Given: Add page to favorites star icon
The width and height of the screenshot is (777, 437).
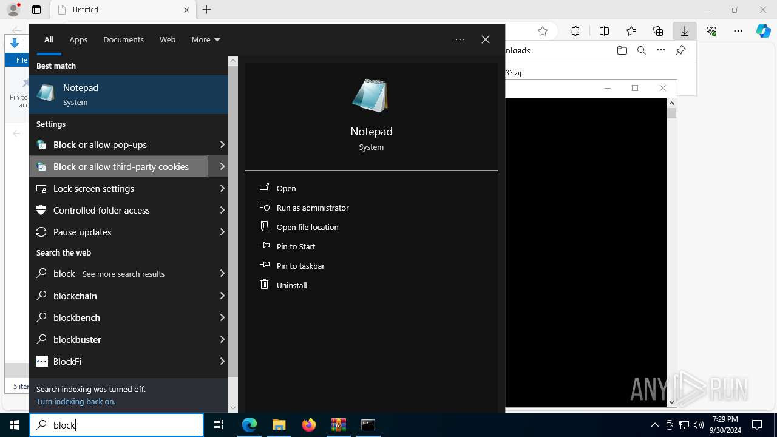Looking at the screenshot, I should click(x=543, y=31).
